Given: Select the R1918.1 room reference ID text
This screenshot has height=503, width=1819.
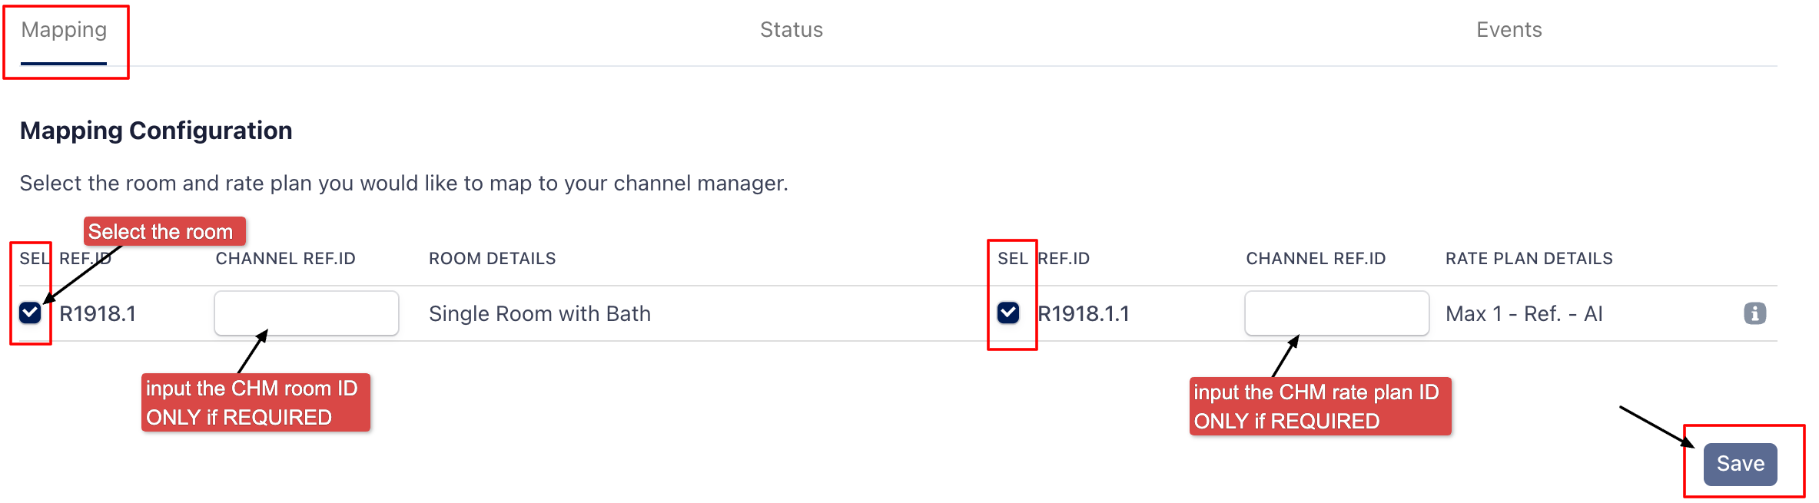Looking at the screenshot, I should pyautogui.click(x=98, y=313).
